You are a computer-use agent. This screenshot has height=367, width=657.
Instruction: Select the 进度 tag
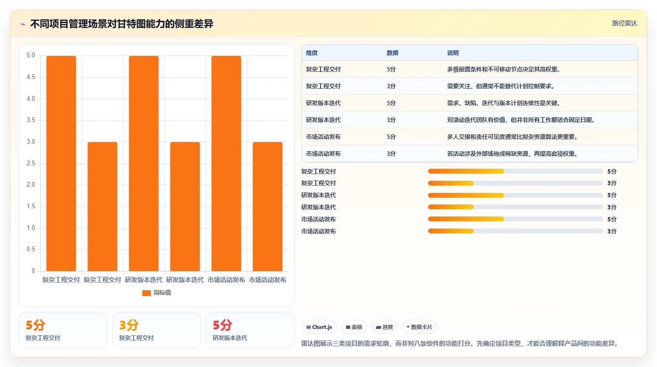(x=384, y=327)
